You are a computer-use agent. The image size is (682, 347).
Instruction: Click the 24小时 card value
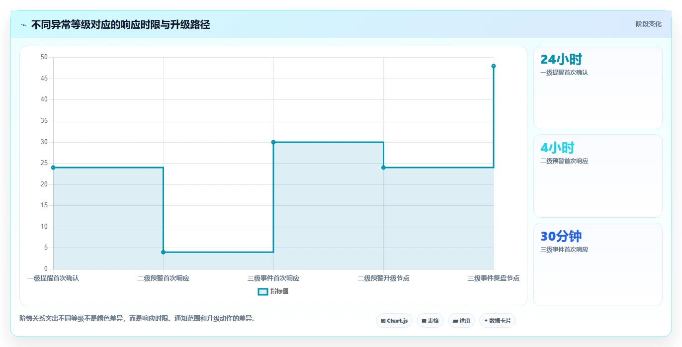point(561,60)
